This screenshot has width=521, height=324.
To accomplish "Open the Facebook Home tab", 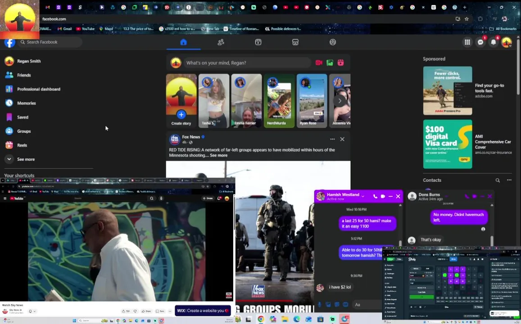I will click(183, 42).
